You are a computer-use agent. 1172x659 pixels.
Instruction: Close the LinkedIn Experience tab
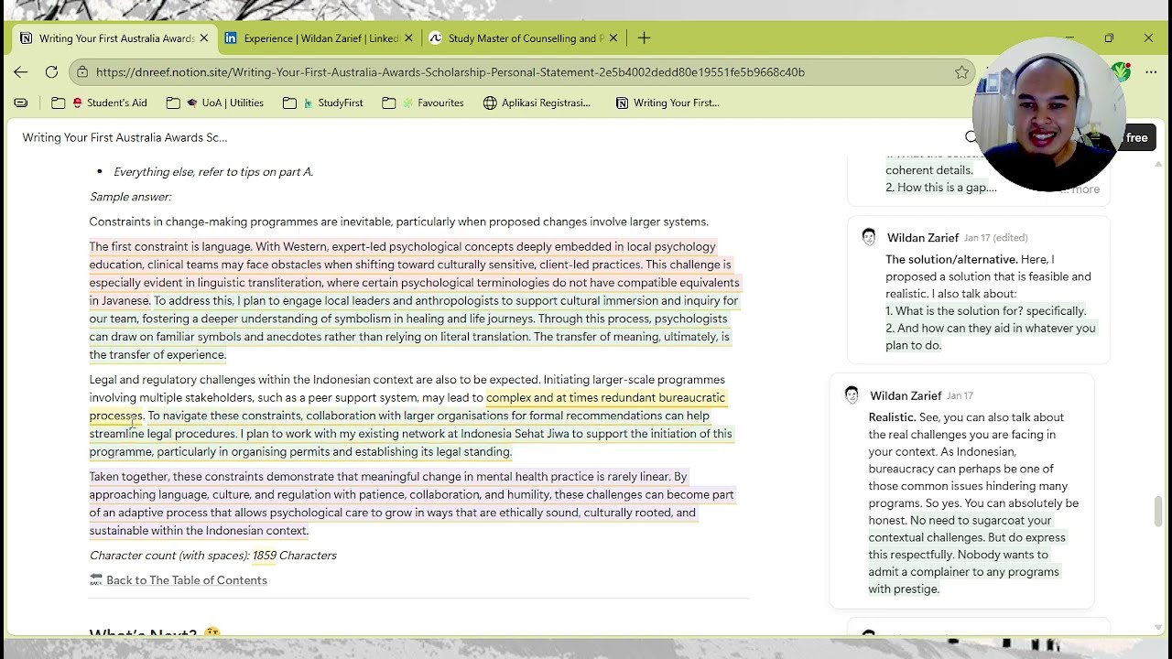[x=408, y=38]
